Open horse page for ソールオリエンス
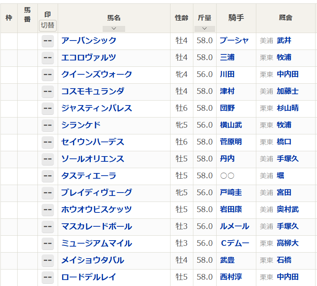This screenshot has height=286, width=317. point(93,159)
